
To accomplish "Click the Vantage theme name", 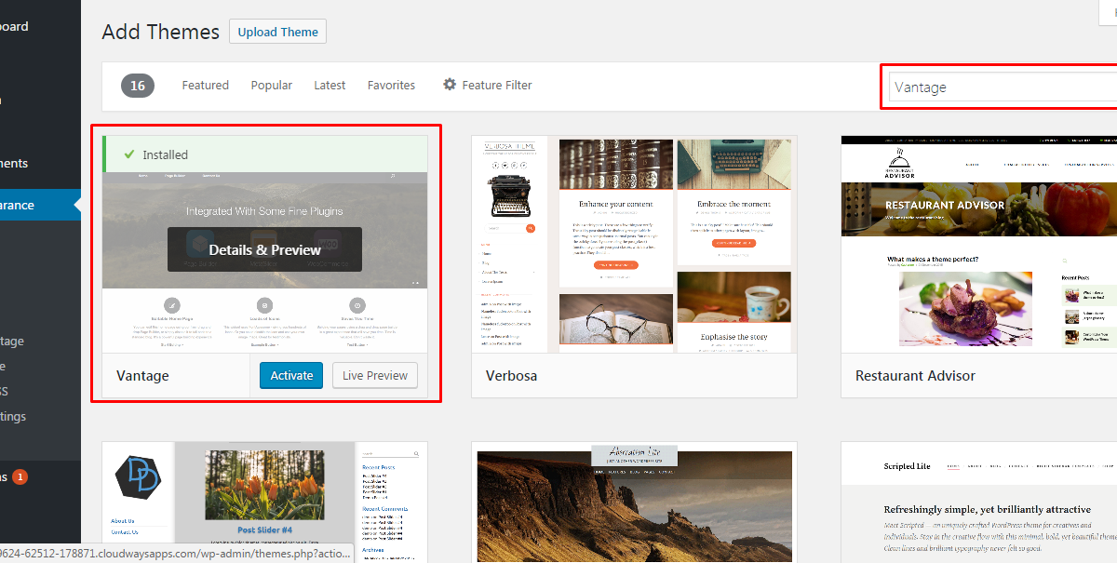I will (142, 375).
